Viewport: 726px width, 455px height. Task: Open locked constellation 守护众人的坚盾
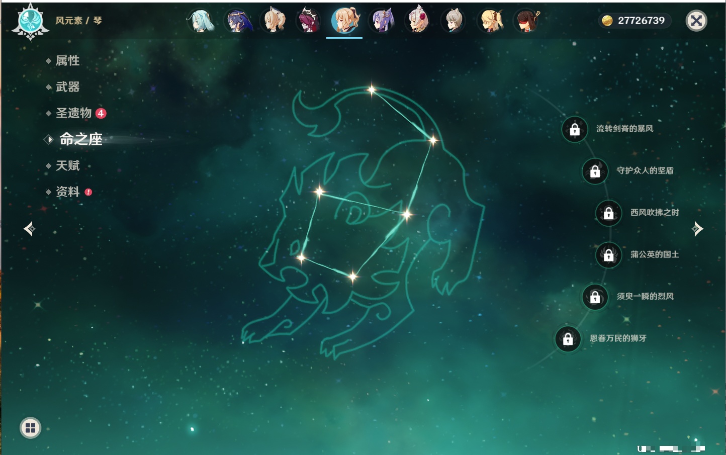pos(595,171)
